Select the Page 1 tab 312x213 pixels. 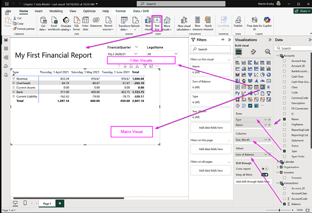[47, 203]
